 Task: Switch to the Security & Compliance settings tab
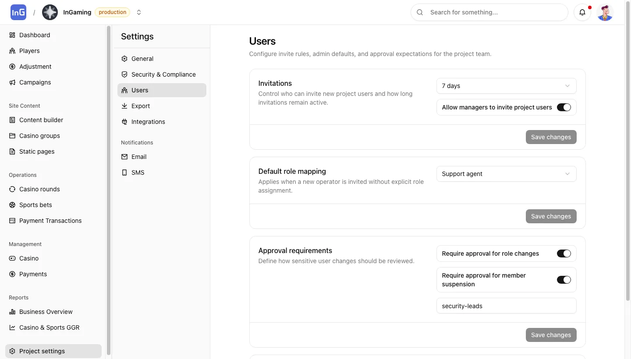coord(163,74)
